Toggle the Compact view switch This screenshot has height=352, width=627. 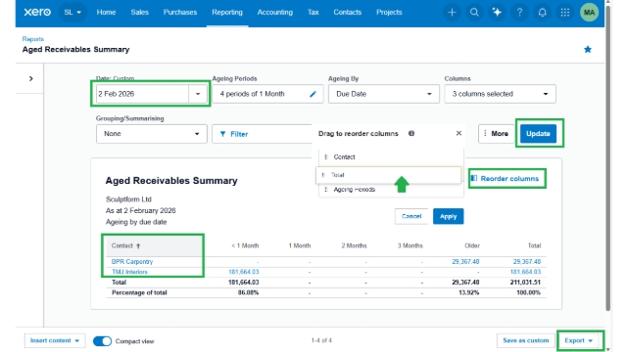[102, 341]
